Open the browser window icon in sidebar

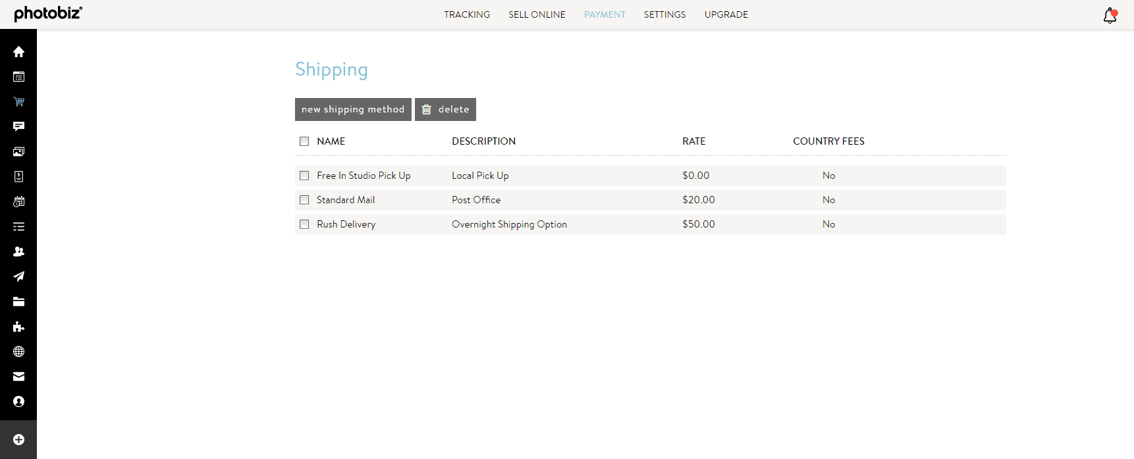pyautogui.click(x=18, y=76)
